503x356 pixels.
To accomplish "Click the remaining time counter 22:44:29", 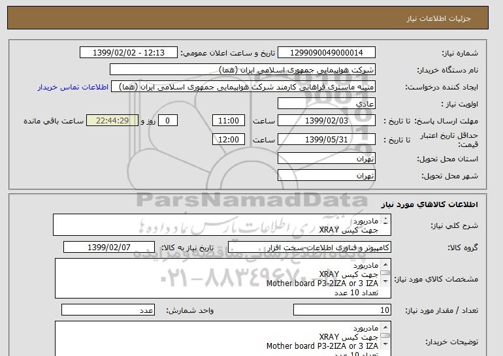I will tap(112, 121).
